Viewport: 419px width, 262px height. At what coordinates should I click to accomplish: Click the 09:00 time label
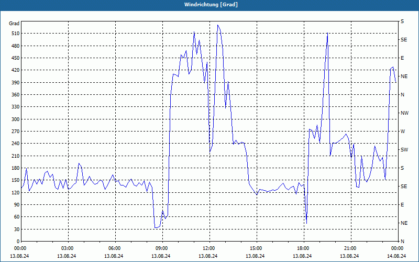[162, 248]
